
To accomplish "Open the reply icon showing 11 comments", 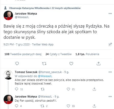I will 17,89.
